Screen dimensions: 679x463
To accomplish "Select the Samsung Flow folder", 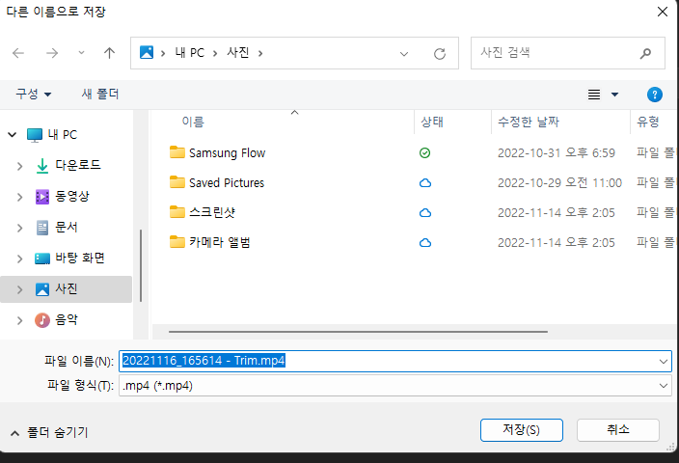I will (227, 153).
